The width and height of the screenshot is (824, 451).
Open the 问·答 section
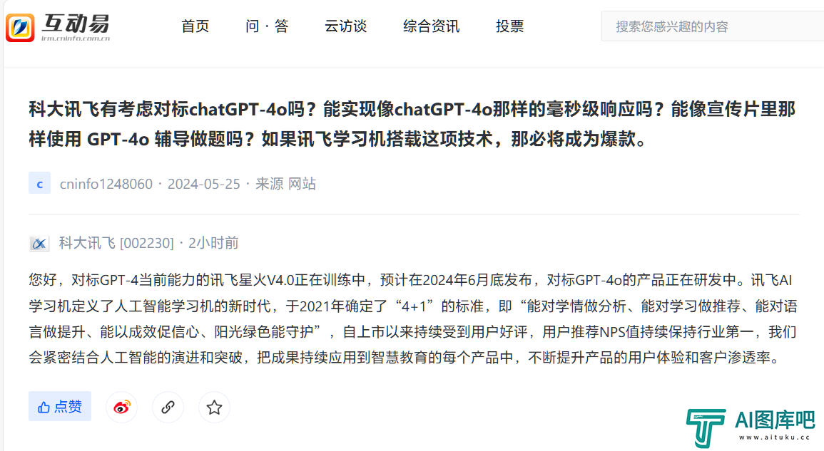point(267,26)
